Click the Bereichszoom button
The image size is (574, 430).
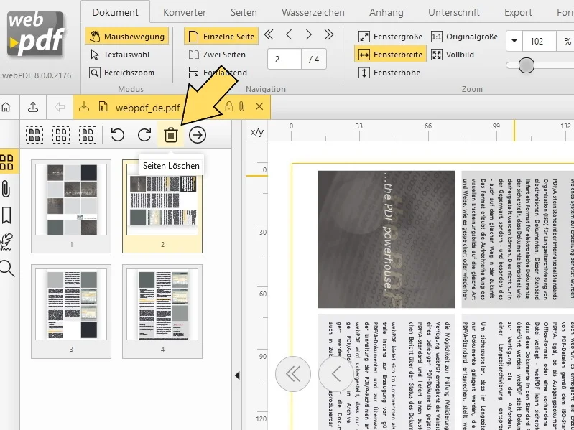click(121, 73)
